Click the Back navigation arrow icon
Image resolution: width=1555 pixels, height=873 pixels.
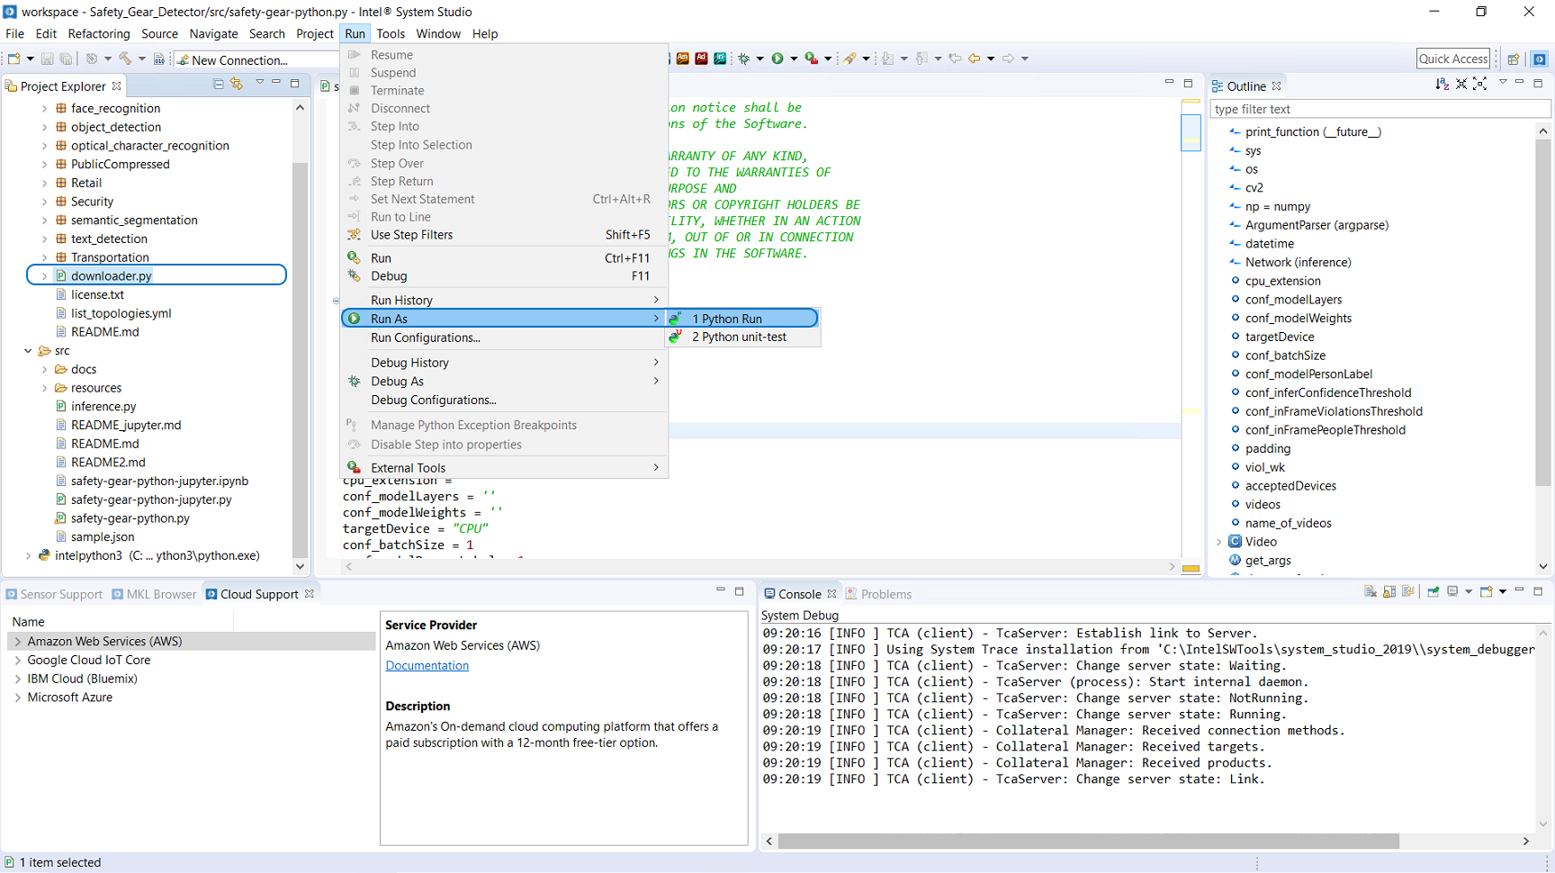click(x=974, y=58)
